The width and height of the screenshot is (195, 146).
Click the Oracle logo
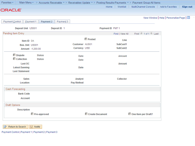tap(11, 10)
